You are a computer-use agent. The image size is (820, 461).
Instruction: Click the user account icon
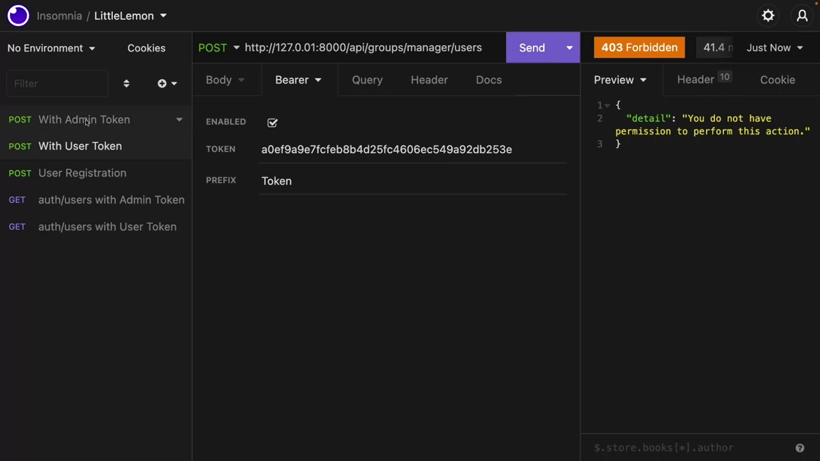(x=802, y=16)
